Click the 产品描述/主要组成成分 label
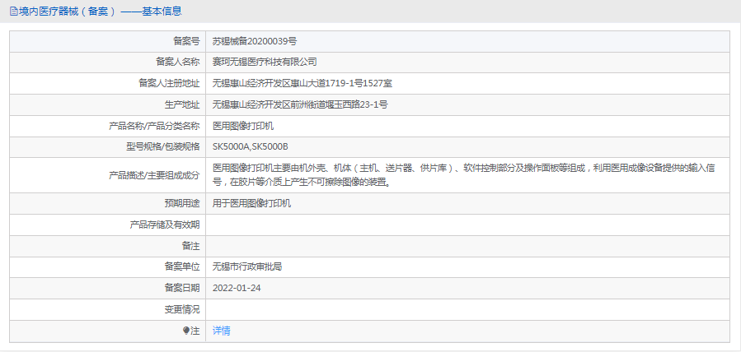 coord(154,175)
